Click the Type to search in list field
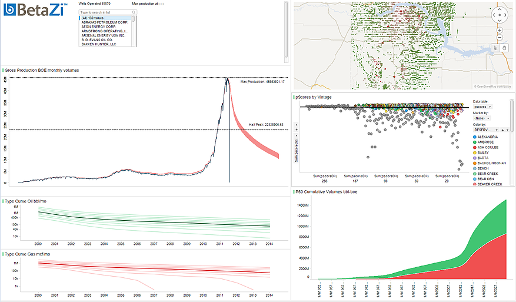 [x=103, y=12]
